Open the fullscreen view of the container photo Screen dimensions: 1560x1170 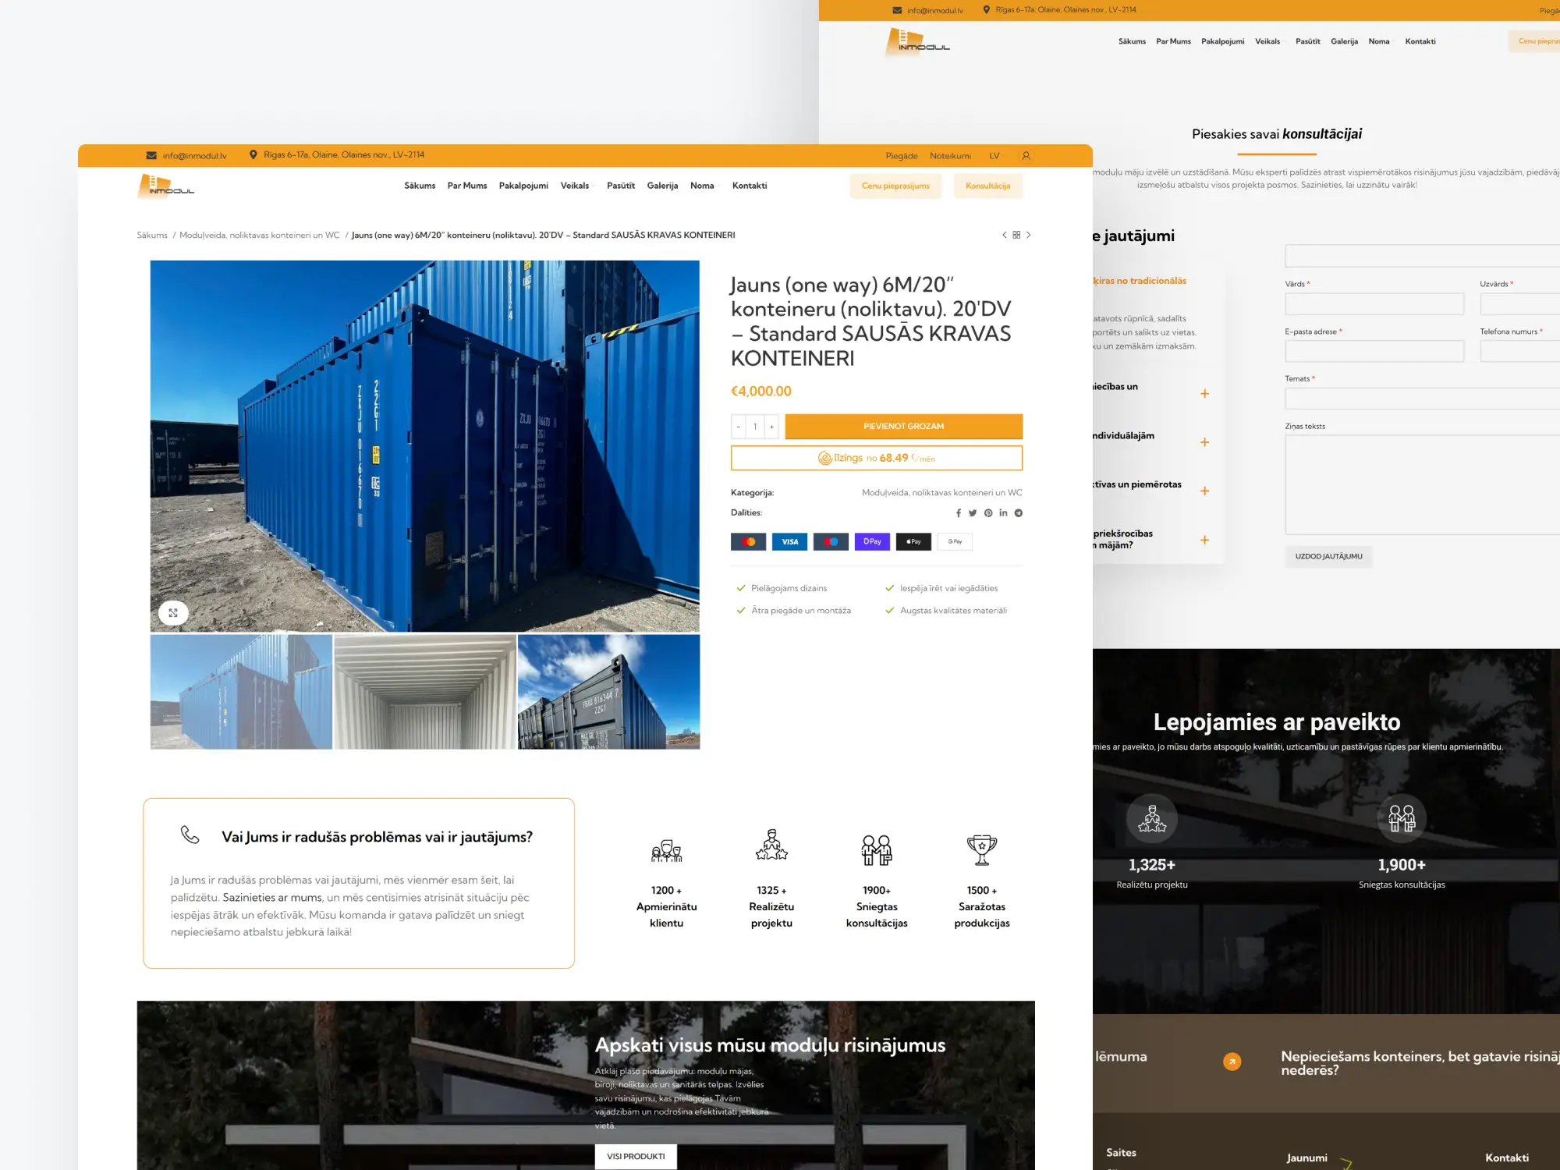point(173,613)
